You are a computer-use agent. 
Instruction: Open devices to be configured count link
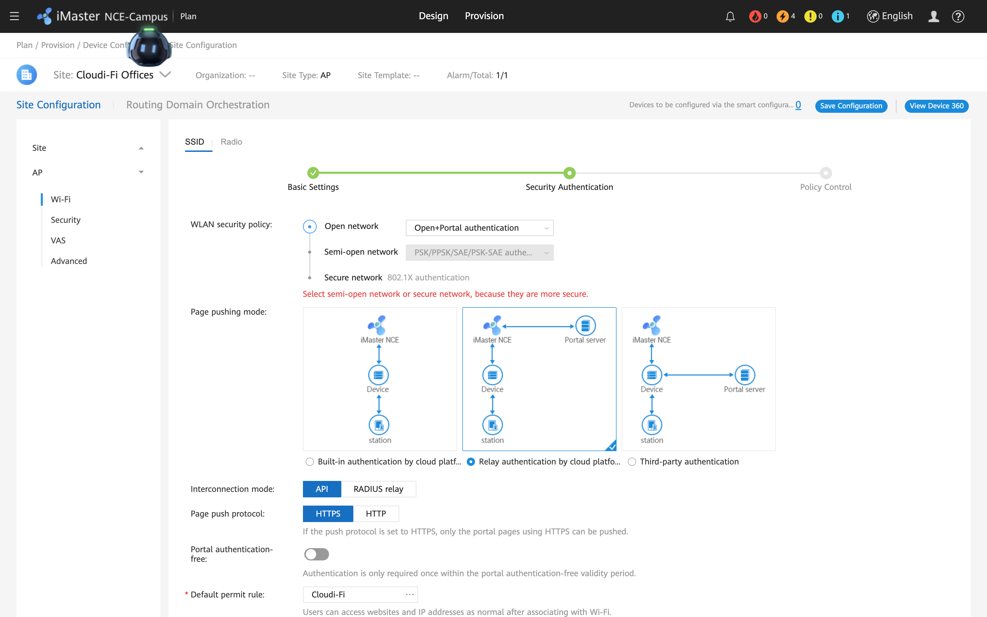click(798, 105)
